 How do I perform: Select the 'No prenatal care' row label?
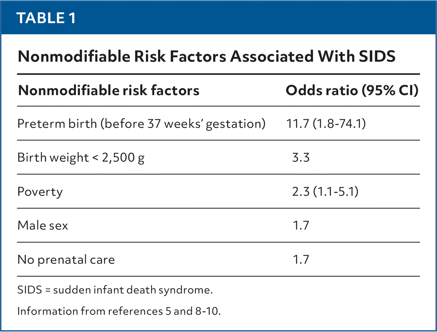point(66,260)
